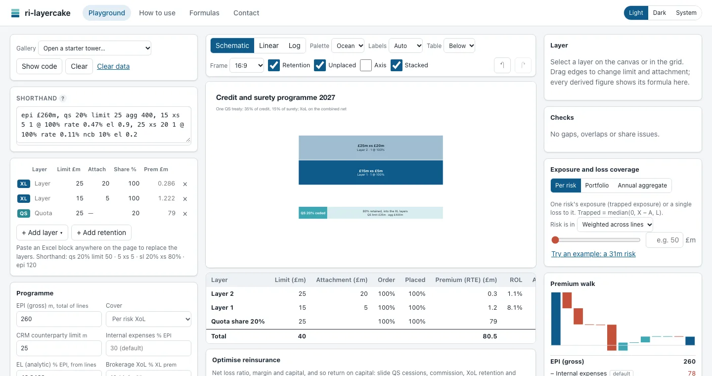712x376 pixels.
Task: Click the ri-layercake logo icon
Action: coord(15,13)
